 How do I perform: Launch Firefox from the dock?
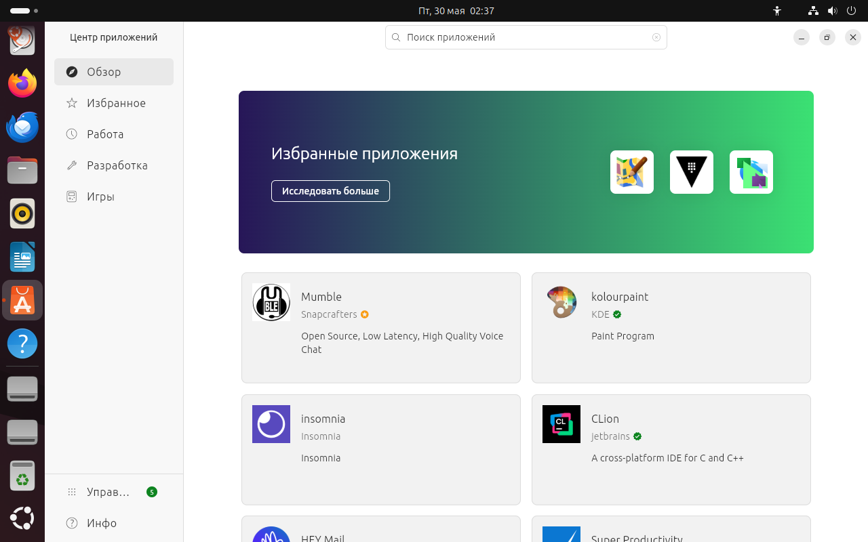pyautogui.click(x=22, y=84)
